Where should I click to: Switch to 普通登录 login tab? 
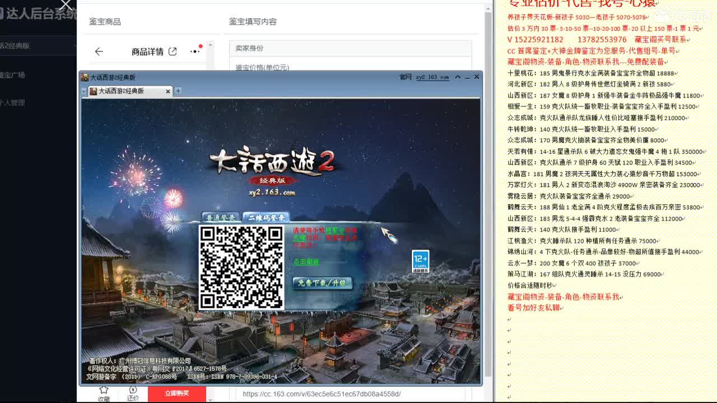tap(221, 218)
